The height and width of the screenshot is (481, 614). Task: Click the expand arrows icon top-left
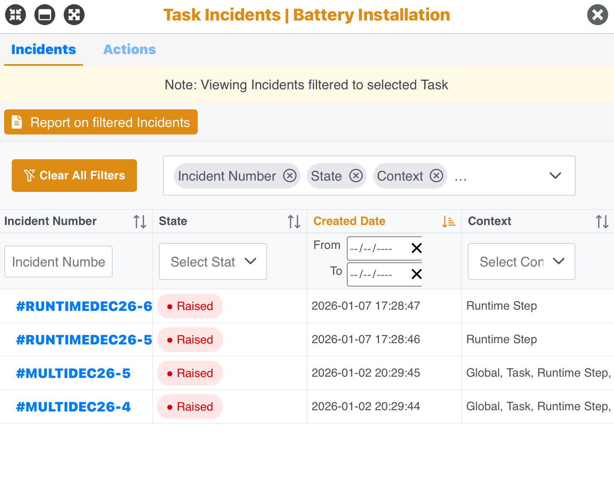click(74, 15)
